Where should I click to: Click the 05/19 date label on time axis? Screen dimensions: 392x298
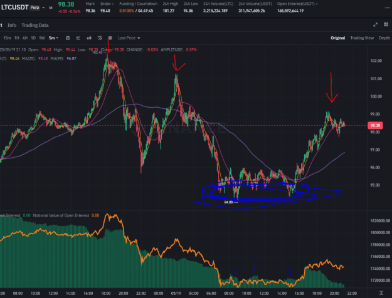pos(176,293)
